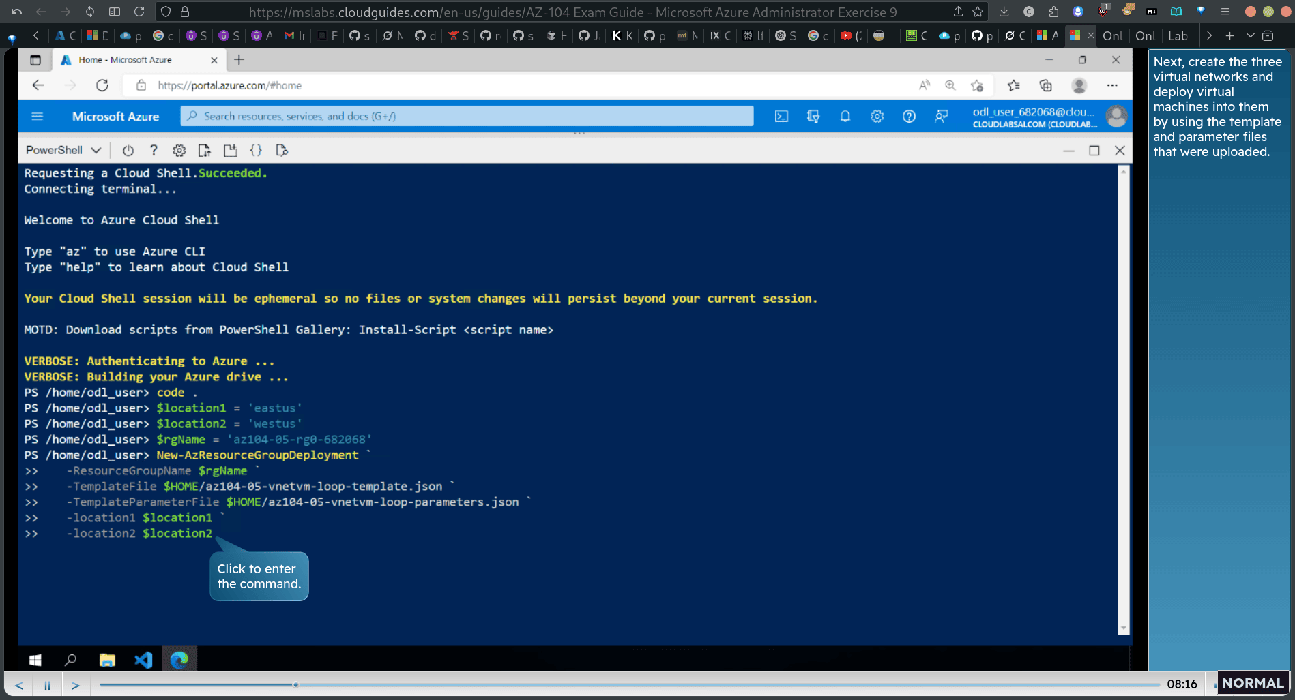Open new session icon in Cloud Shell
1295x700 pixels.
(x=230, y=150)
